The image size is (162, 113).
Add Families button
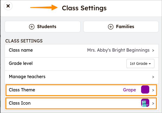tap(121, 27)
